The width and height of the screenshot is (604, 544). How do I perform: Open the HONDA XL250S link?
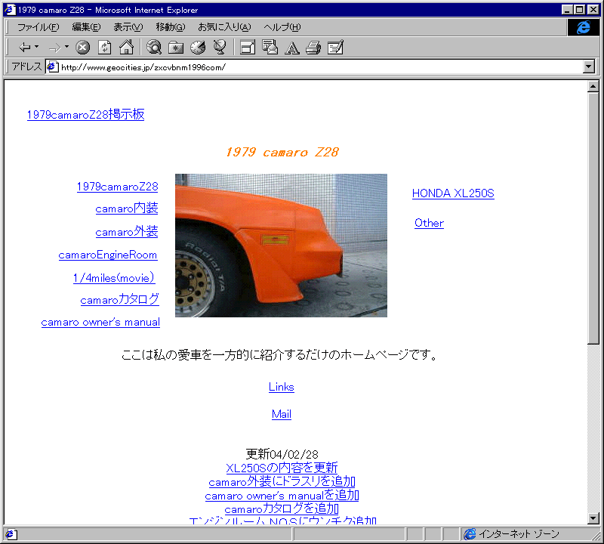click(x=453, y=193)
